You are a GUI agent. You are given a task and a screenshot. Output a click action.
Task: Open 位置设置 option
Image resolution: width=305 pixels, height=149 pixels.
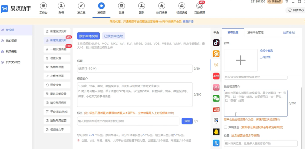57,58
